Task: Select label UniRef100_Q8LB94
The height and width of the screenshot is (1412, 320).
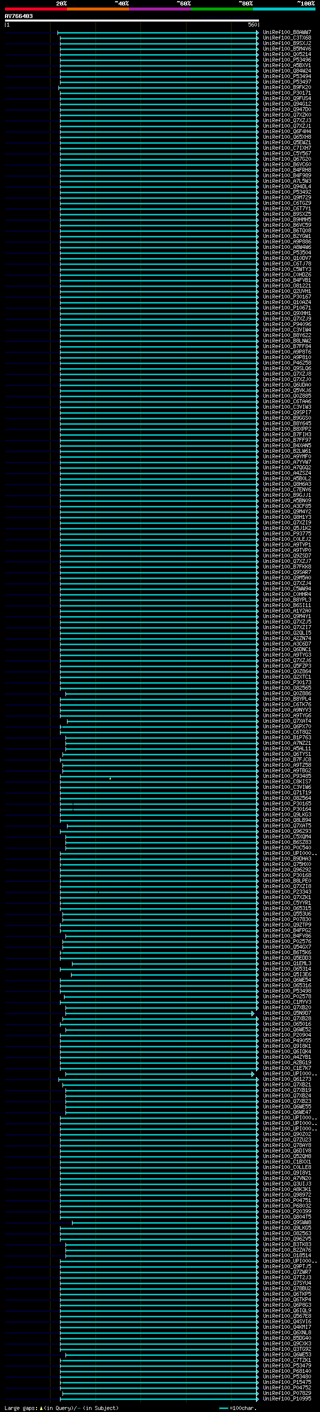Action: pyautogui.click(x=287, y=820)
